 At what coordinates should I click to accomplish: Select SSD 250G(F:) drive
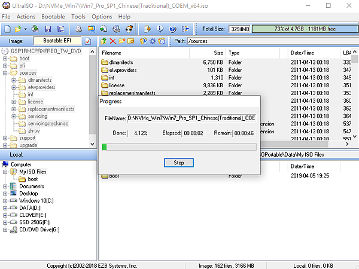pyautogui.click(x=34, y=222)
